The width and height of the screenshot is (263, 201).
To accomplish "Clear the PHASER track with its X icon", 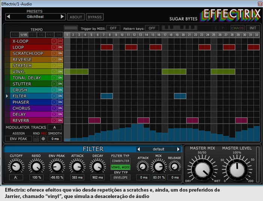I will (54, 102).
